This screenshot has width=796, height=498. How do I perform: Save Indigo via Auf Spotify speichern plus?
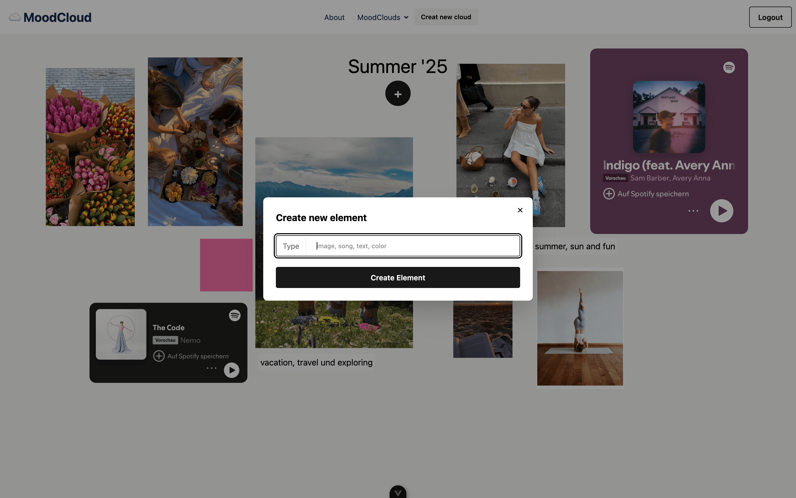pos(609,194)
